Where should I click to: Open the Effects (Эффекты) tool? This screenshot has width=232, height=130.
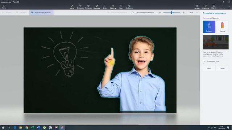point(113,6)
